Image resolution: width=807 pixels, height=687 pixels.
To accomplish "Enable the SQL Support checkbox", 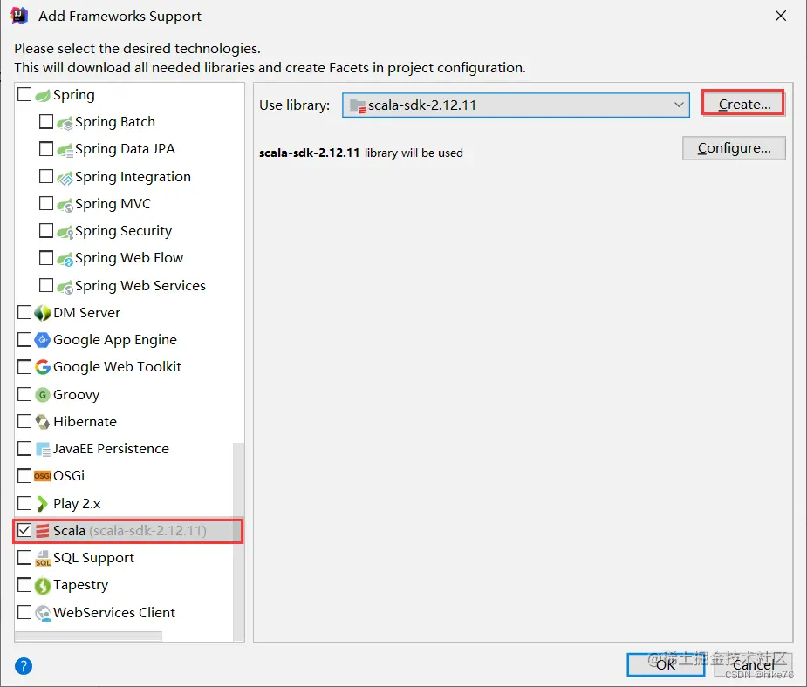I will pos(24,557).
